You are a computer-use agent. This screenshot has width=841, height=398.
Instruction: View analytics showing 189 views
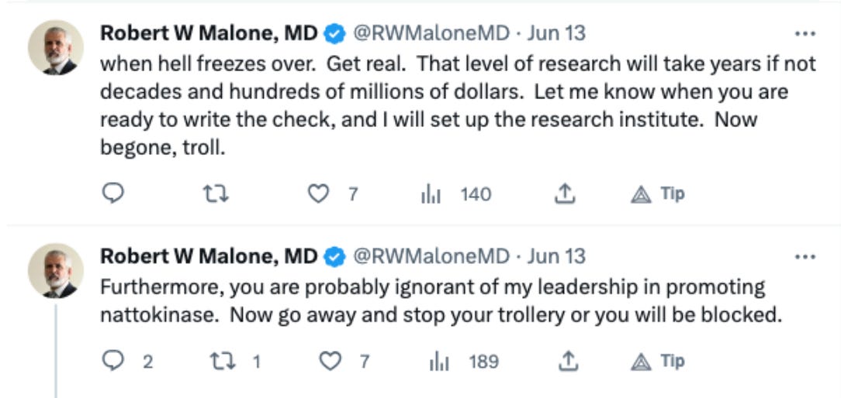[464, 362]
